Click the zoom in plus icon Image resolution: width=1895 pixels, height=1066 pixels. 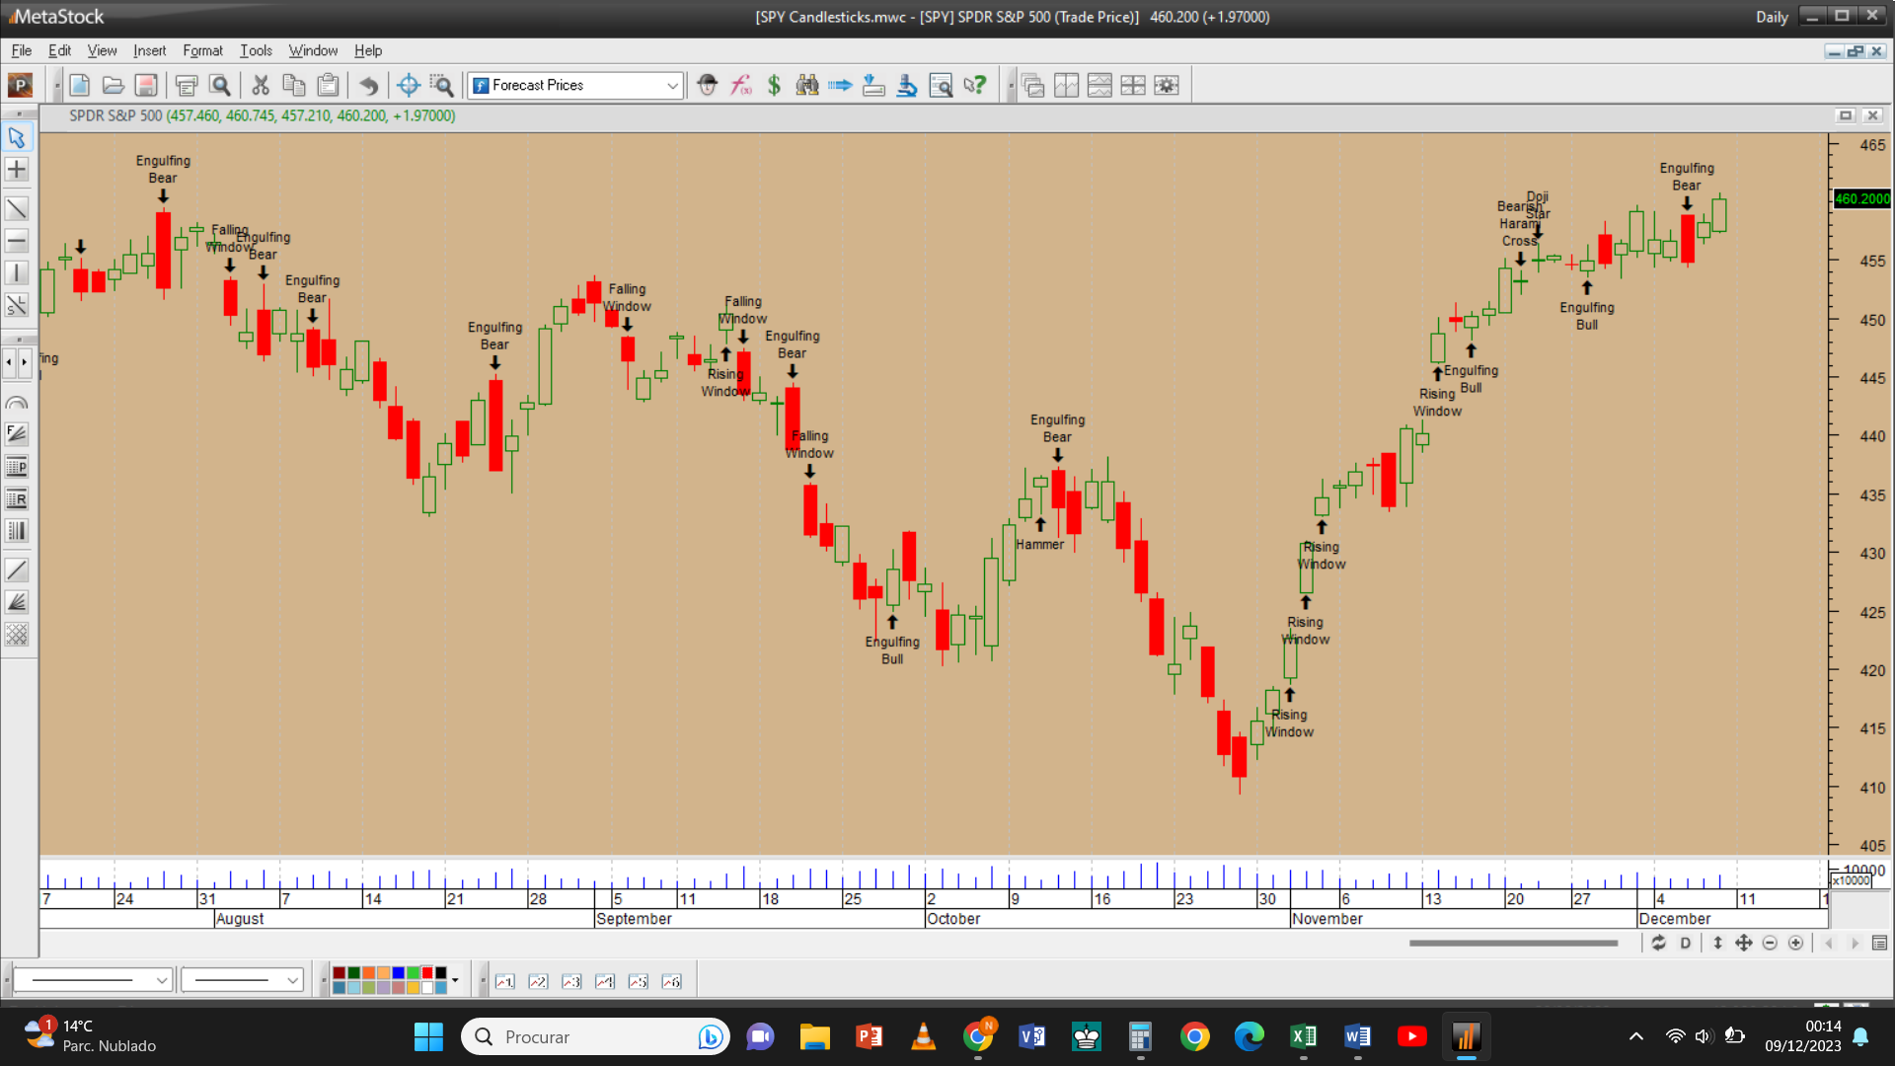1796,944
